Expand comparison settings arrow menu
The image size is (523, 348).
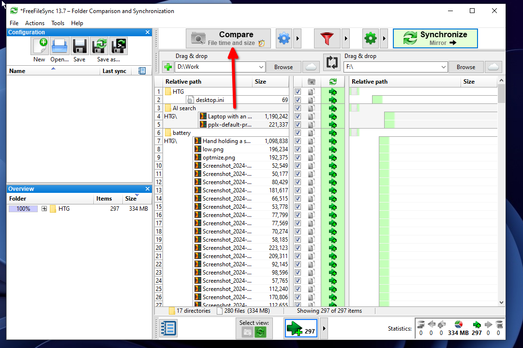tap(298, 39)
